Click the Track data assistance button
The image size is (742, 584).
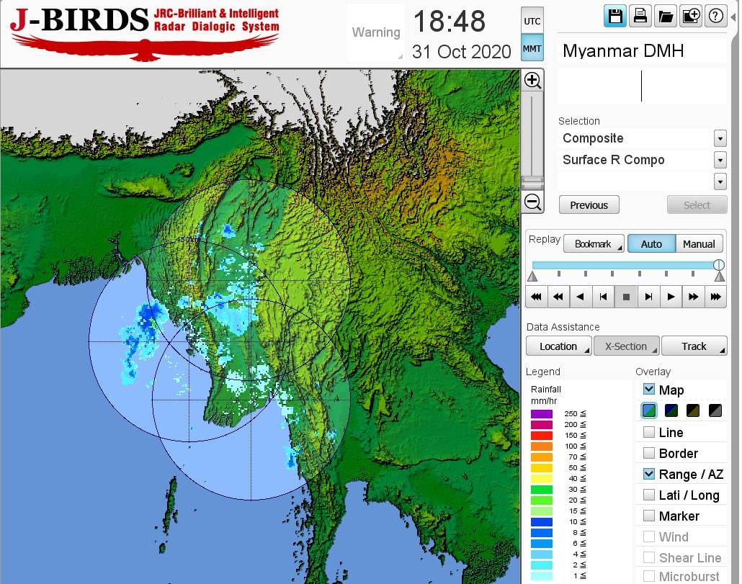coord(694,346)
